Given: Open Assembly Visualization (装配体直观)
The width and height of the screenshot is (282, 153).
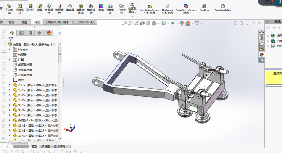Looking at the screenshot, I should pos(81,9).
